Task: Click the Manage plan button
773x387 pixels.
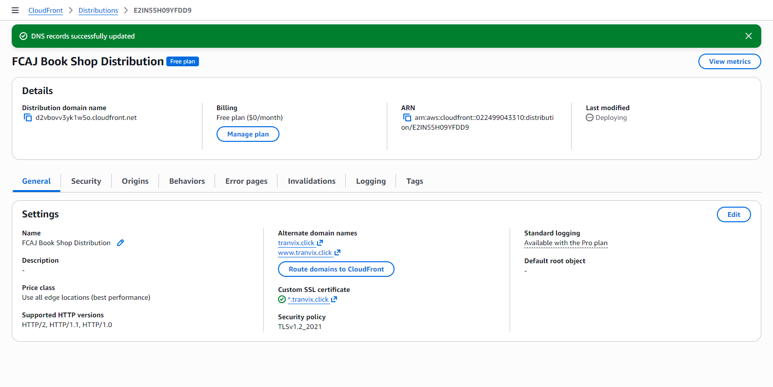Action: (248, 134)
